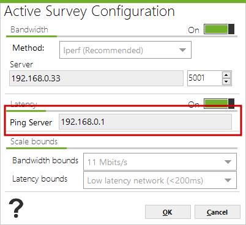The height and width of the screenshot is (225, 246).
Task: Expand the Latency bounds dropdown
Action: coord(160,180)
